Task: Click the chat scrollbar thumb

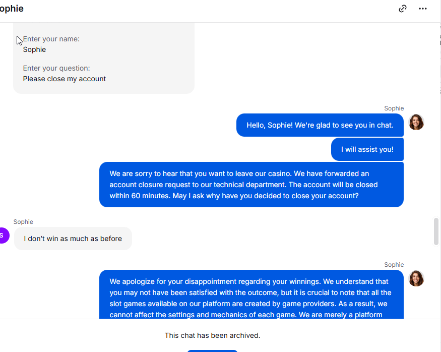Action: pyautogui.click(x=436, y=231)
